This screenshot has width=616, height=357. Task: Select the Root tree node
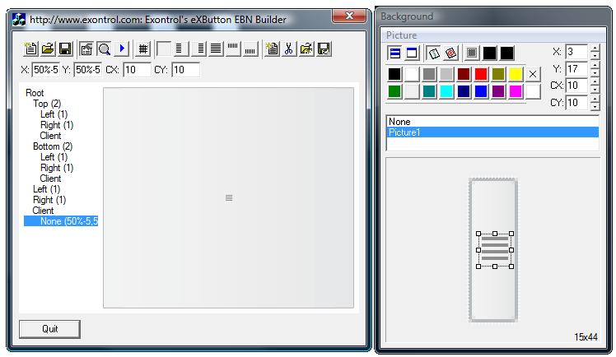coord(35,93)
